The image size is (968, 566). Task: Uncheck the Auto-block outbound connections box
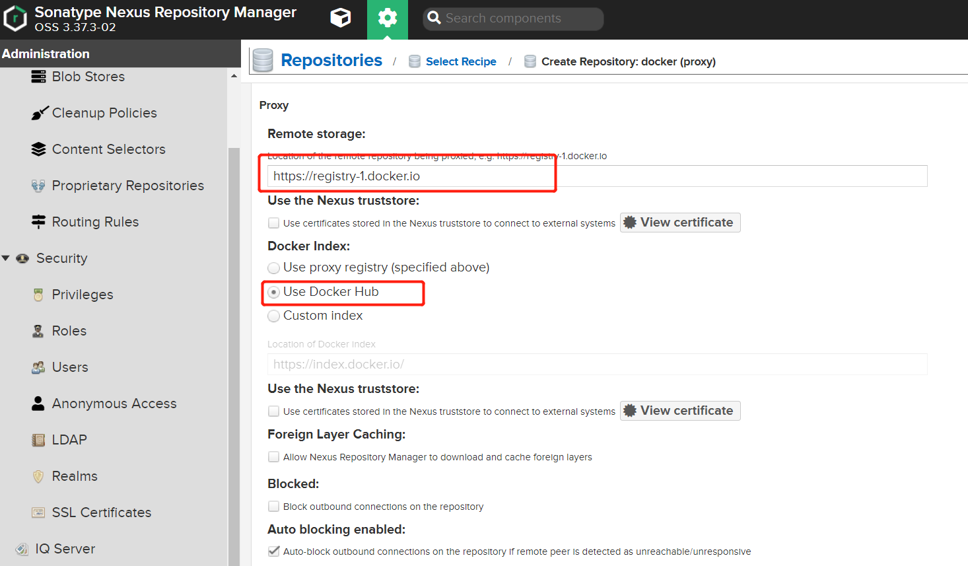[273, 551]
